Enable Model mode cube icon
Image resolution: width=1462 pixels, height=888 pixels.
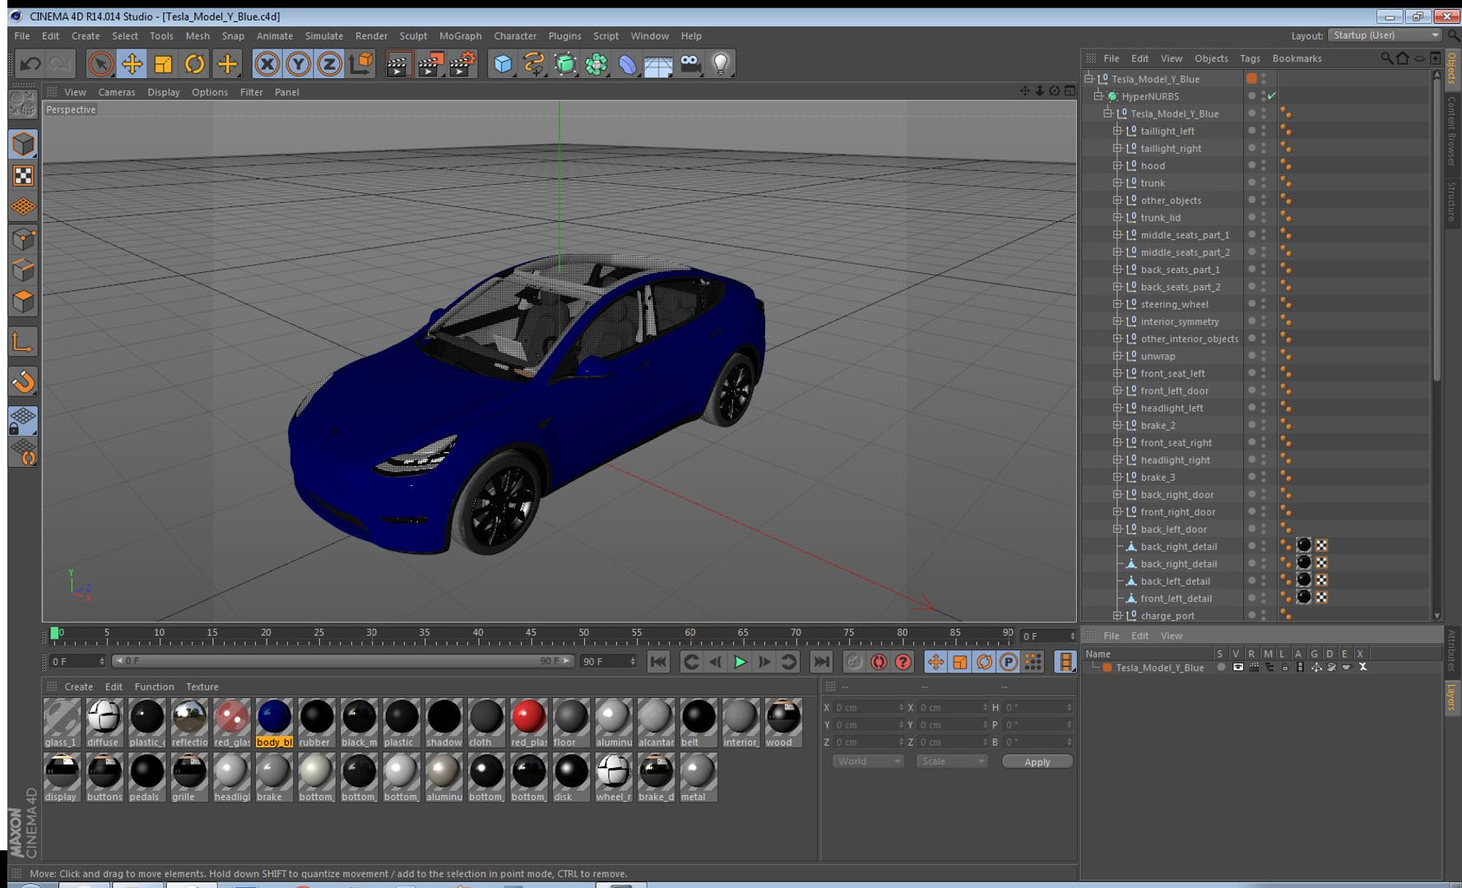click(x=23, y=144)
